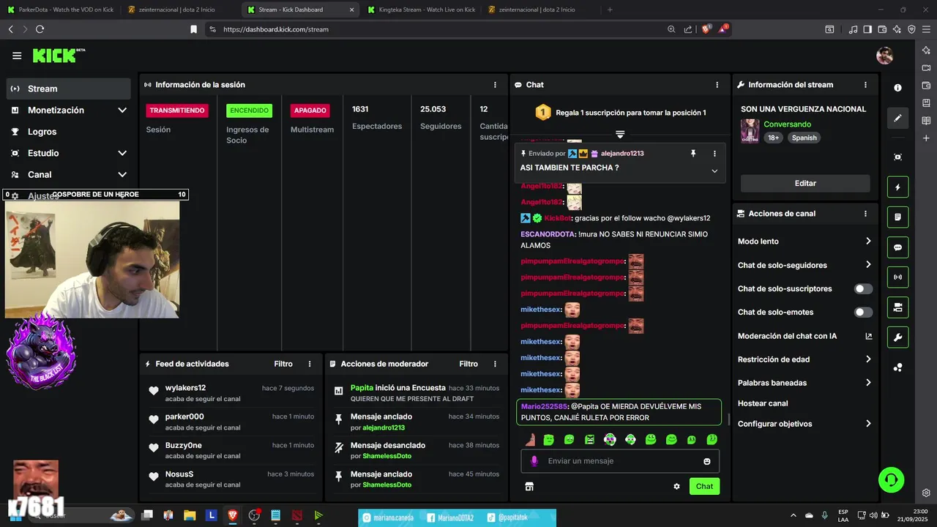Click the chat scrollbar handle
Screen dimensions: 937x527
click(x=728, y=419)
